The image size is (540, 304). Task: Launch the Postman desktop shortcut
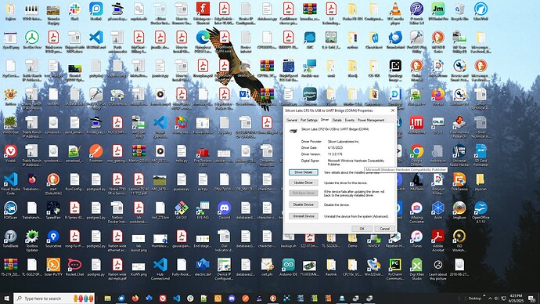pyautogui.click(x=95, y=154)
